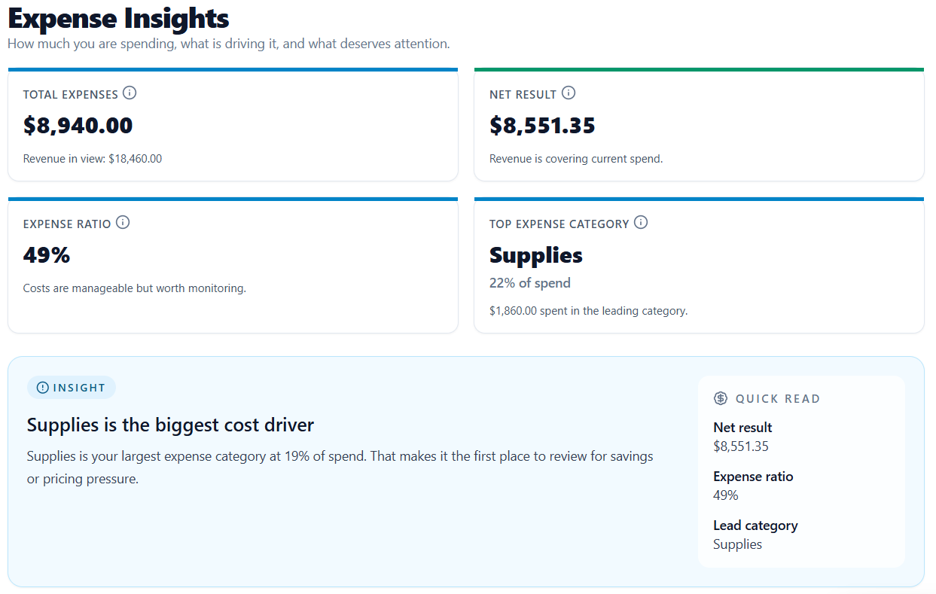Select the Insight pill badge
Viewport: 936px width, 594px height.
coord(71,387)
